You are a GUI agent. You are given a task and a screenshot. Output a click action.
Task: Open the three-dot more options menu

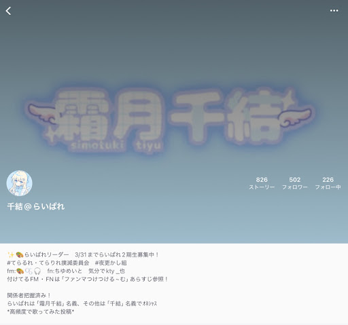coord(334,11)
